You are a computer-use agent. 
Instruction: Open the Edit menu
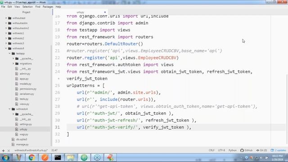pyautogui.click(x=10, y=7)
